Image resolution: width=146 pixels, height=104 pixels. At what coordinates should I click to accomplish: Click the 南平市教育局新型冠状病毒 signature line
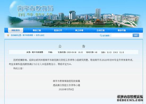click(x=66, y=81)
